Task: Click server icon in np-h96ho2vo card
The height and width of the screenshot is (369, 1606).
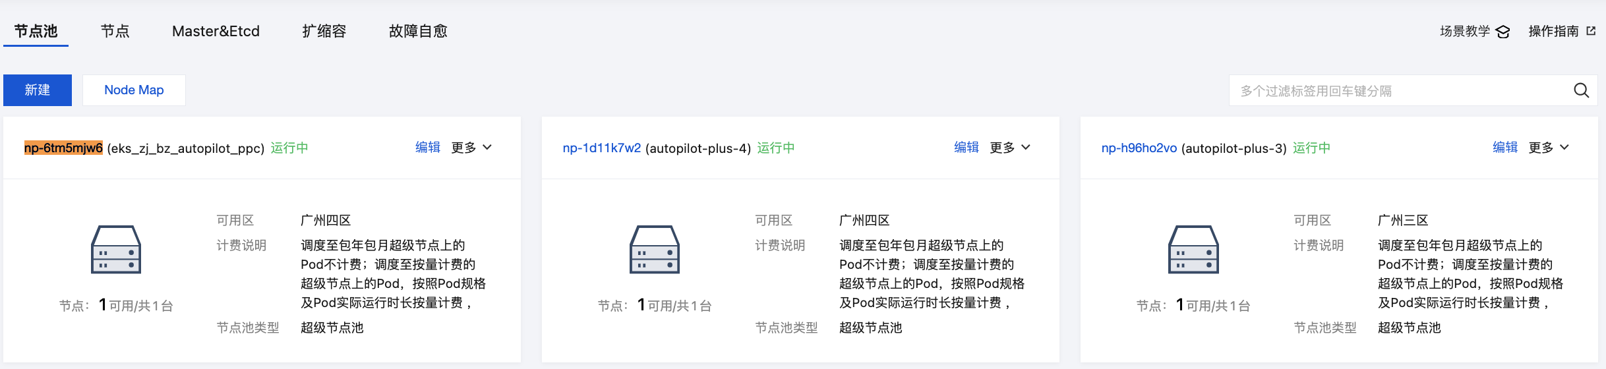Action: [1193, 250]
